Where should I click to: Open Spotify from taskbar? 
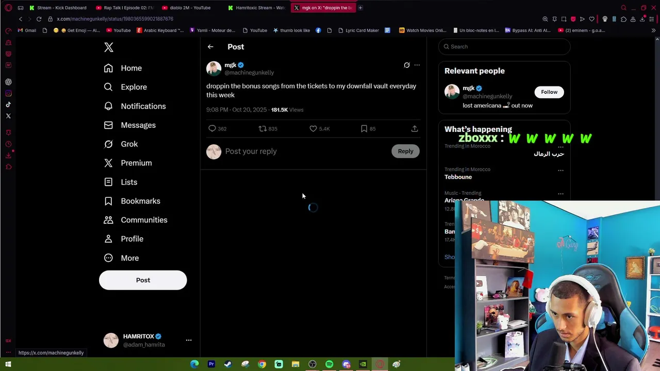[329, 364]
